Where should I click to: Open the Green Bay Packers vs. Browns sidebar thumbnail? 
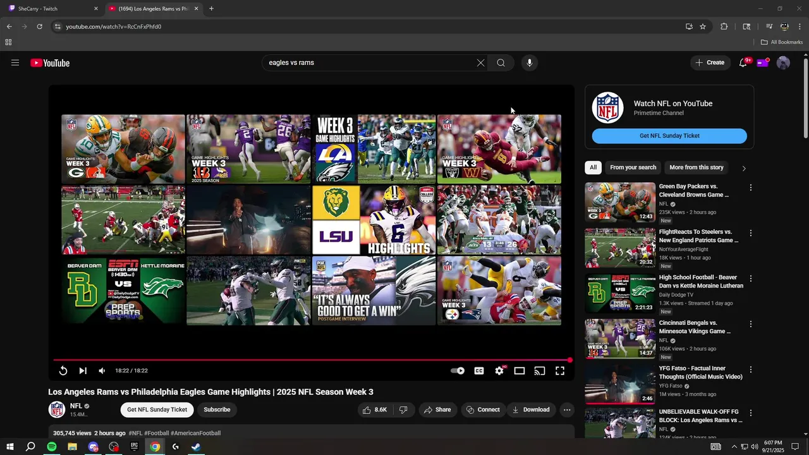620,202
